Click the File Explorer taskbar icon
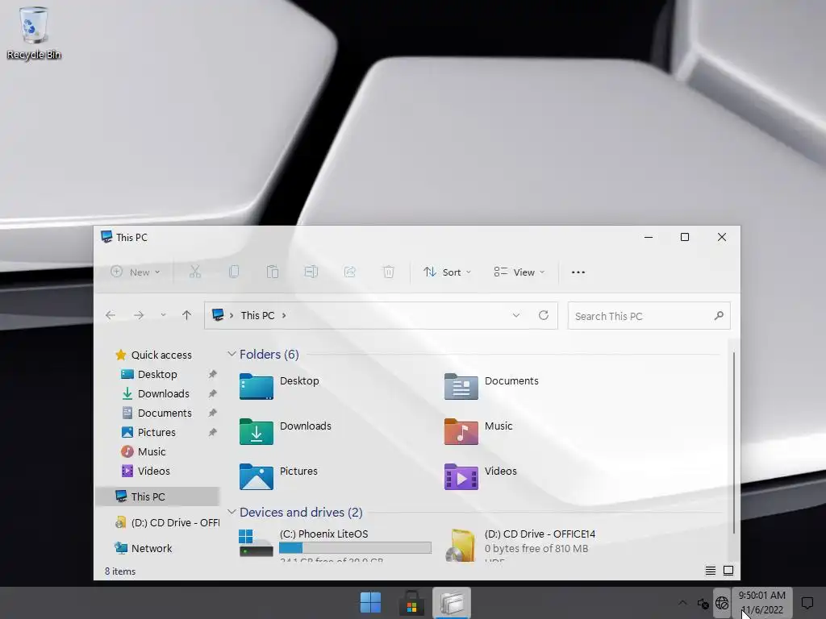826x619 pixels. [452, 603]
